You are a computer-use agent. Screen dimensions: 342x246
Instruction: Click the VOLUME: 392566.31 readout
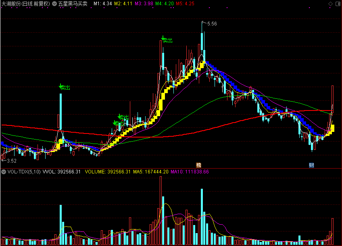pyautogui.click(x=108, y=172)
